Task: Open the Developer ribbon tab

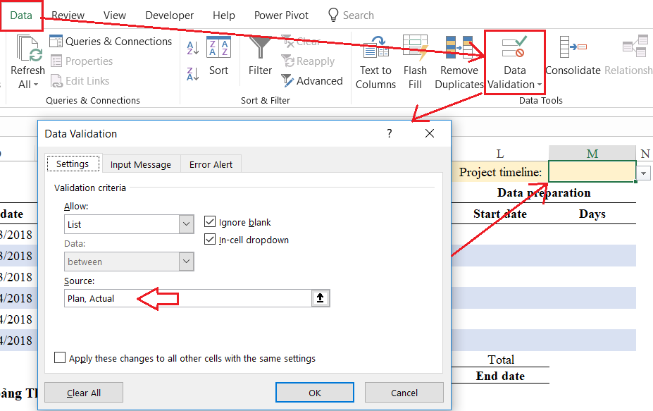Action: coord(169,16)
